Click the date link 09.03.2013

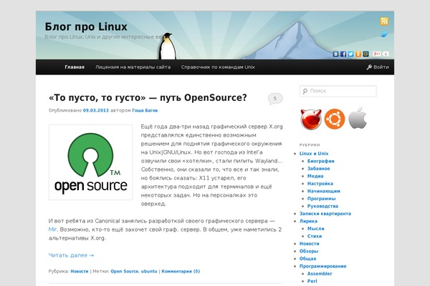(x=96, y=111)
